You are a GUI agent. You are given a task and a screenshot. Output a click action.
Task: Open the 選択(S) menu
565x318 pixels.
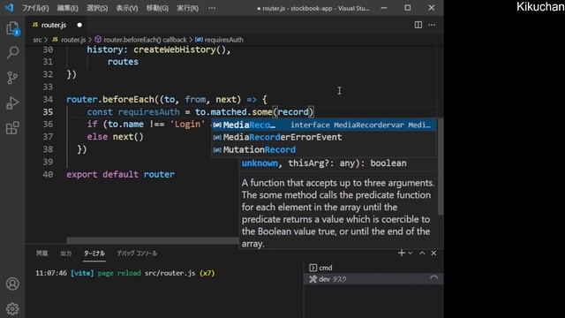[97, 8]
